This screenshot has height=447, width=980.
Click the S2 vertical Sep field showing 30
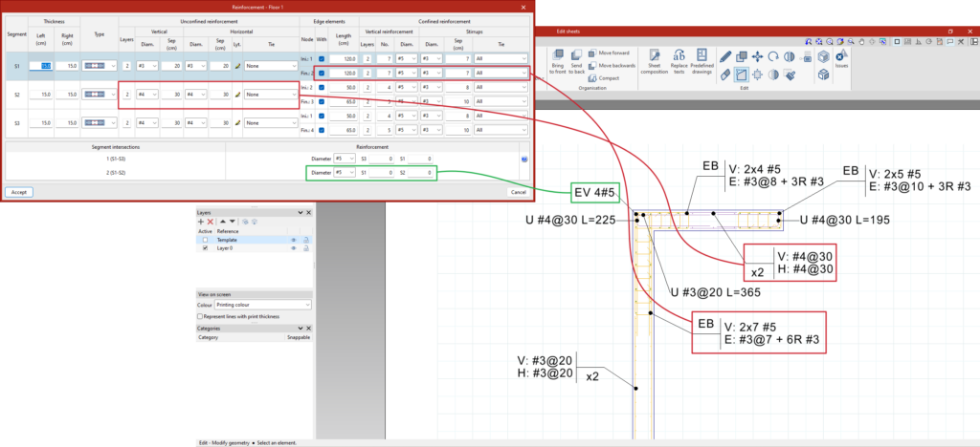171,95
